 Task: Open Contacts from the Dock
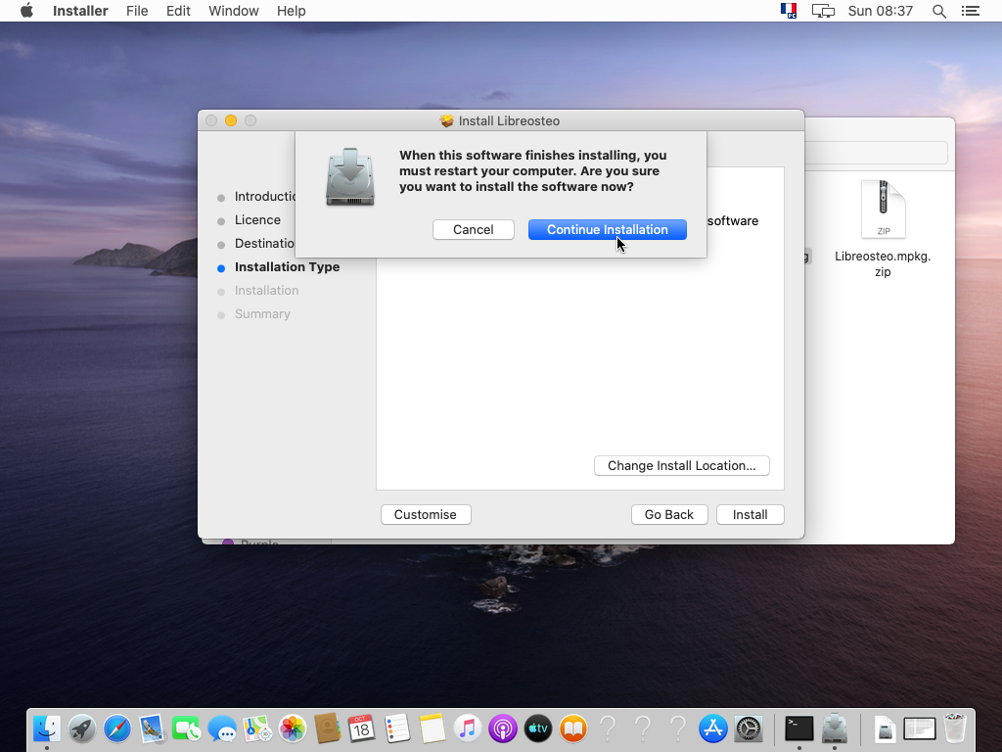(x=327, y=728)
